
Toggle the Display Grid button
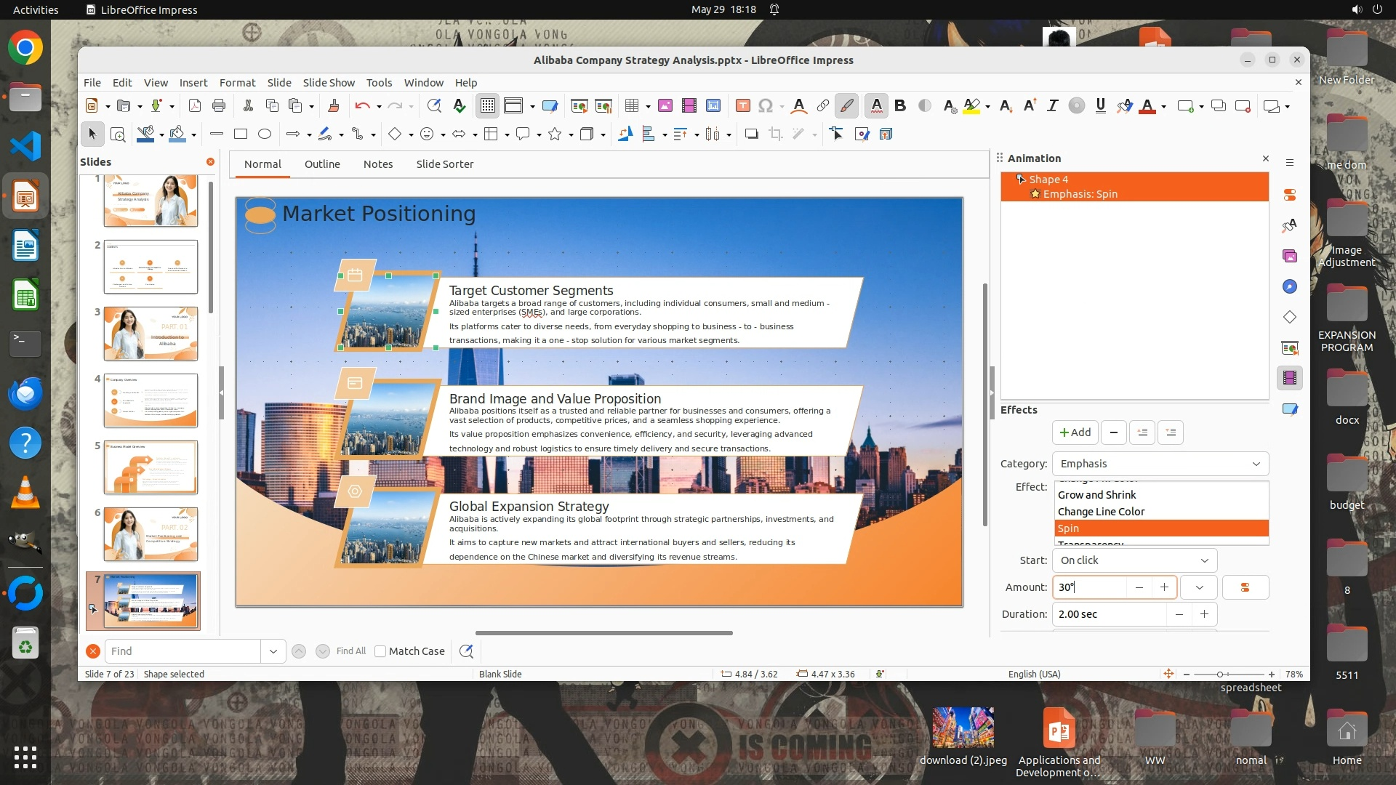coord(487,106)
